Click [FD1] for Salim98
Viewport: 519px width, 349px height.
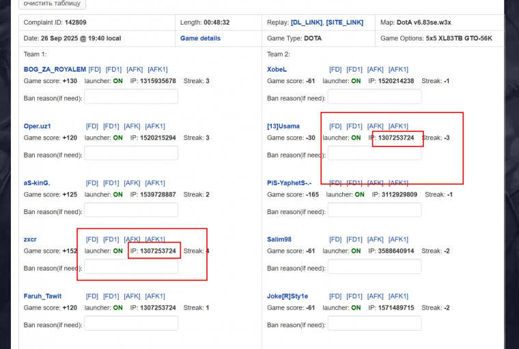coord(354,240)
